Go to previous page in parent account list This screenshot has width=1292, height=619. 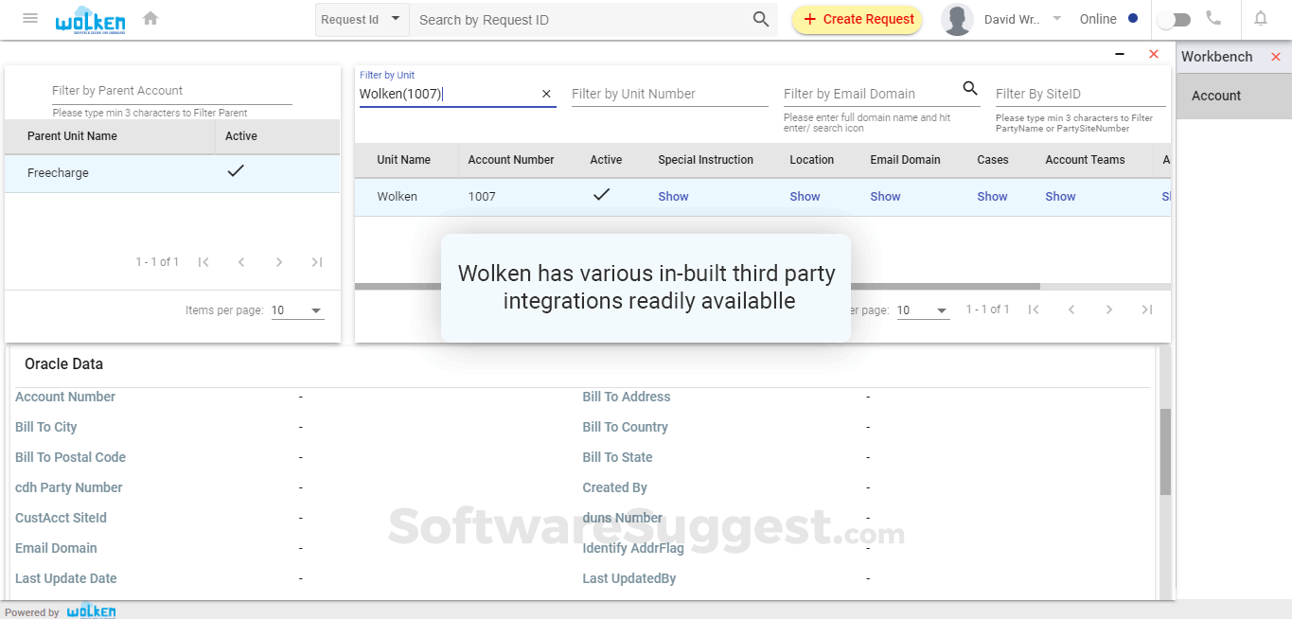pyautogui.click(x=241, y=262)
